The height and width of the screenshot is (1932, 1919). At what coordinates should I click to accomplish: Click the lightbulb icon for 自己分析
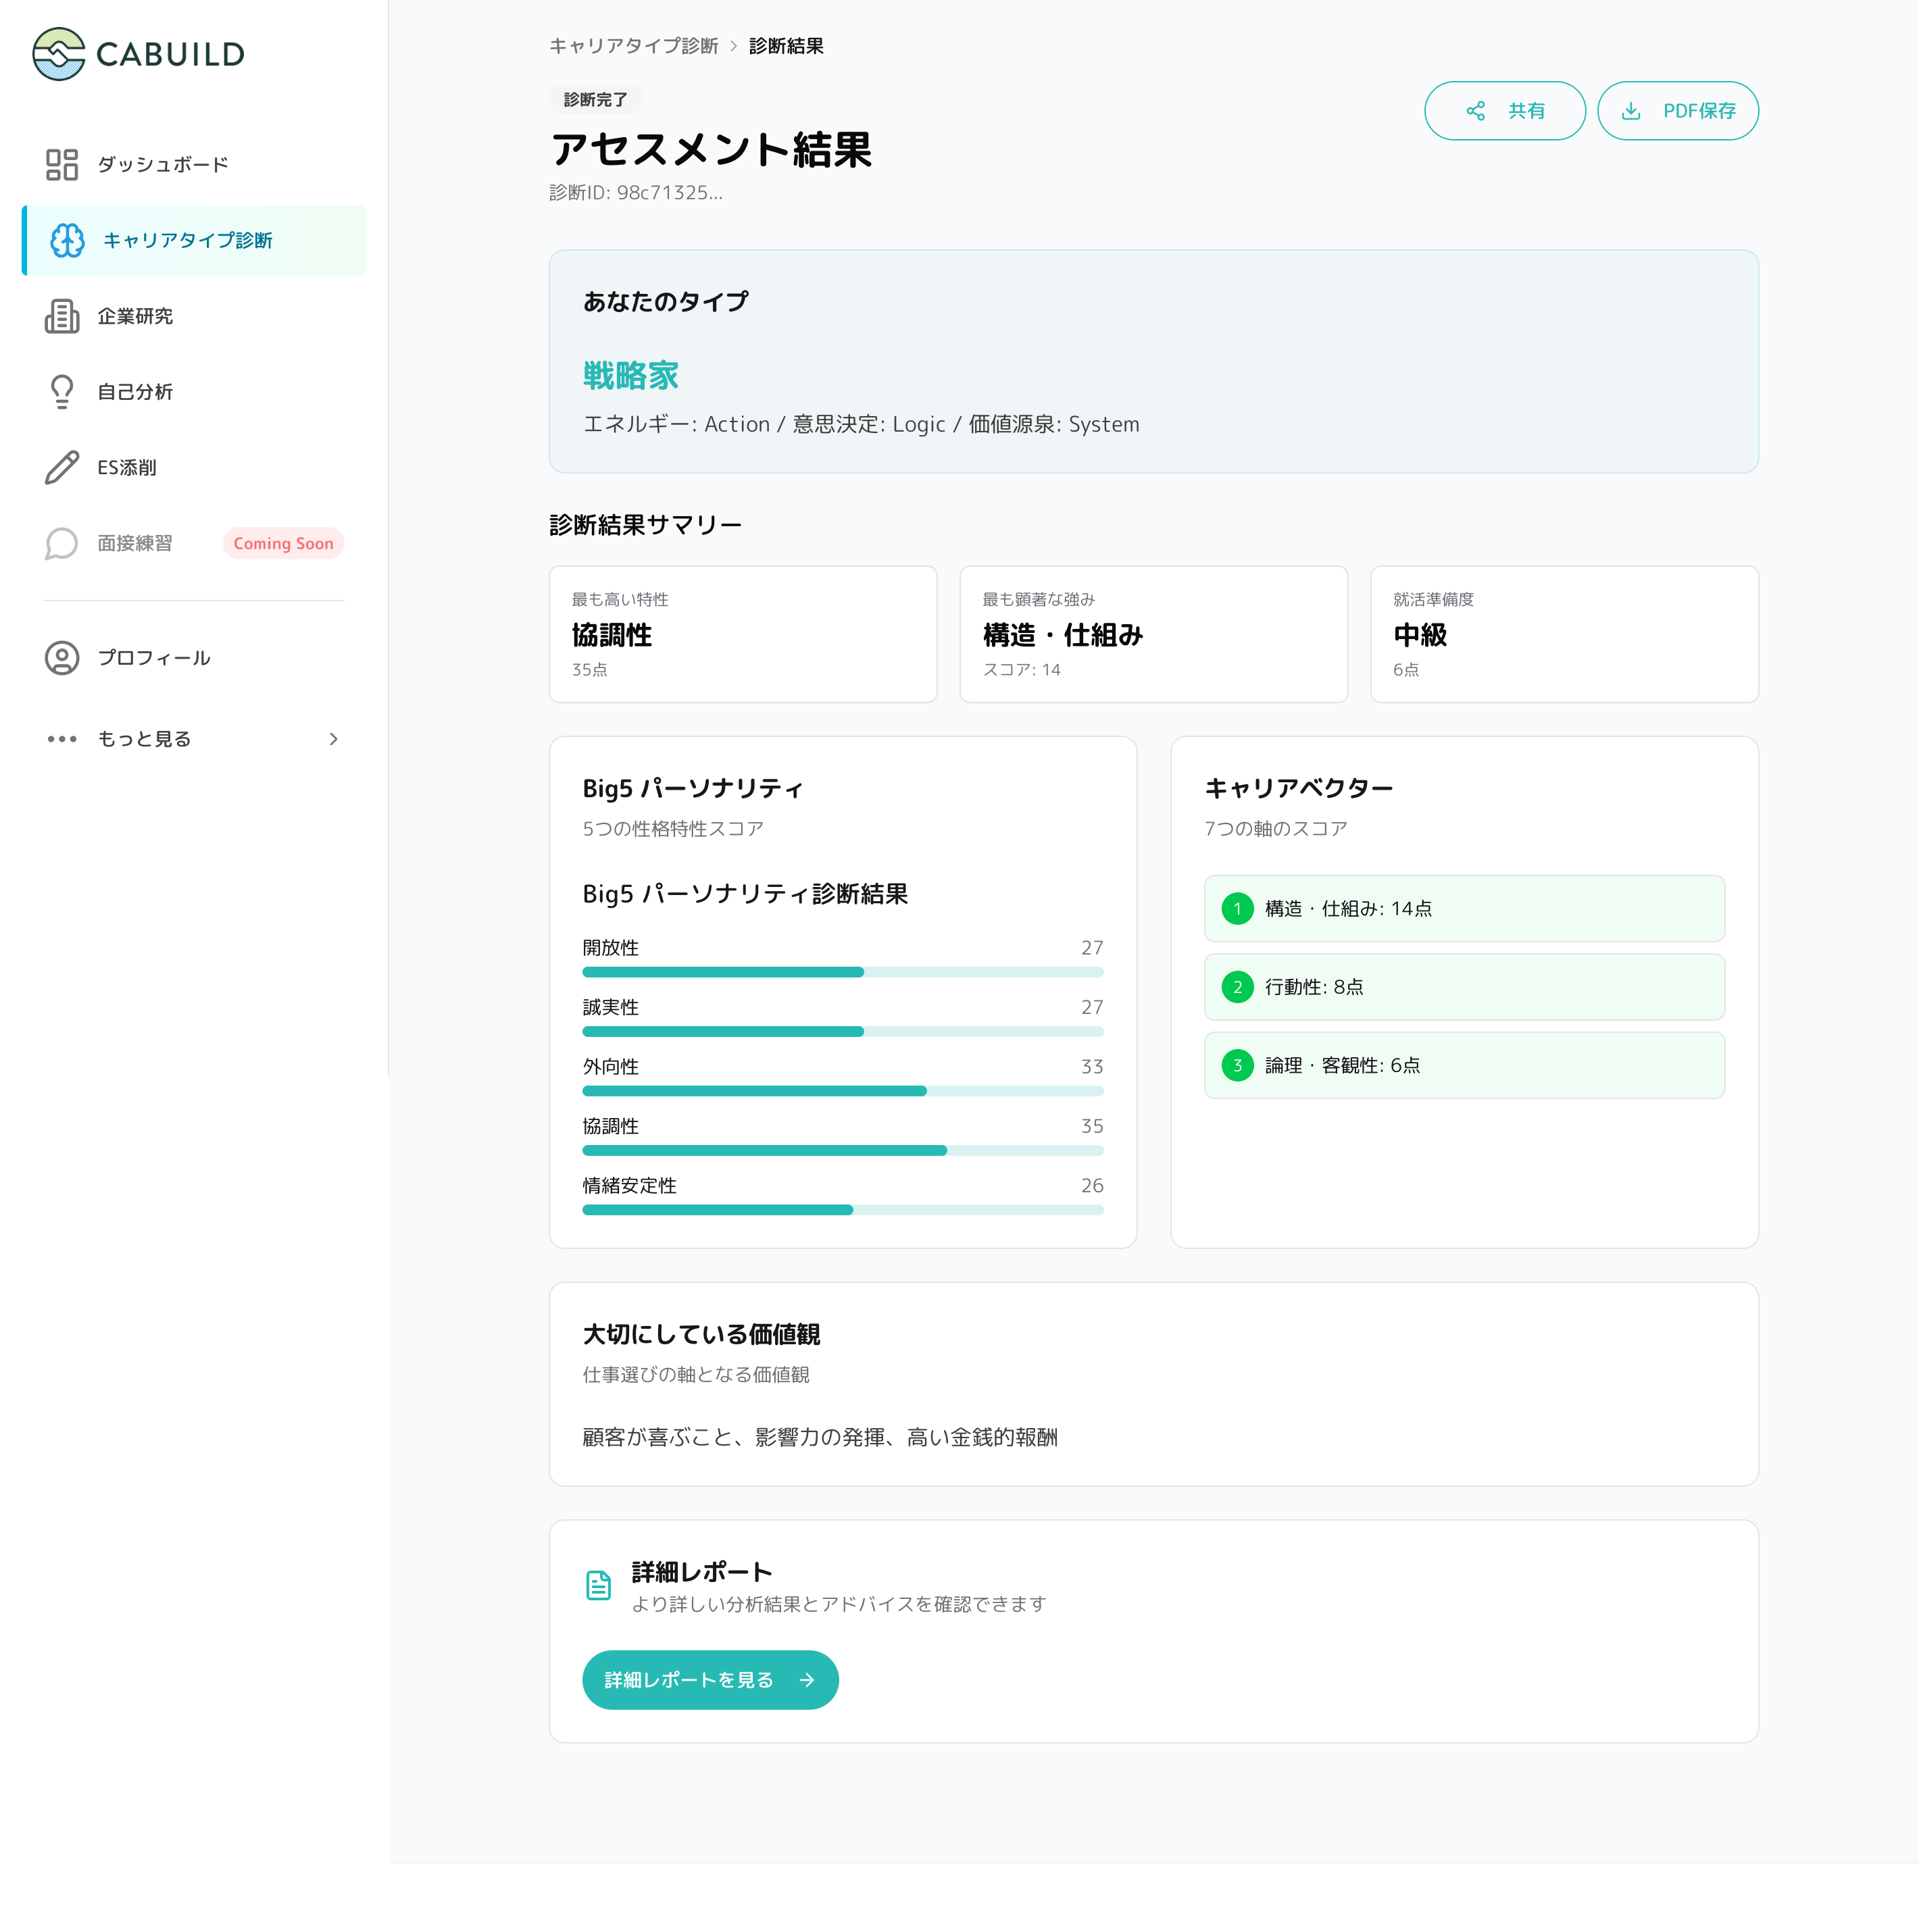(x=62, y=392)
